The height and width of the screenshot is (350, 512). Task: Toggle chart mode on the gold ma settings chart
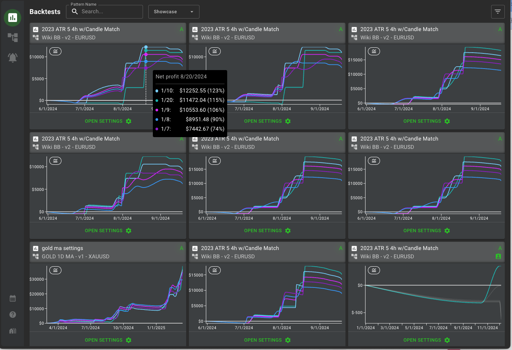coord(55,270)
